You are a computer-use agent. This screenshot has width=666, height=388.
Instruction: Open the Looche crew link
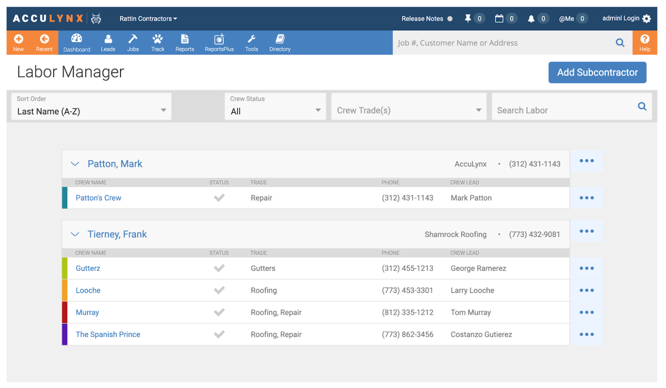(88, 290)
